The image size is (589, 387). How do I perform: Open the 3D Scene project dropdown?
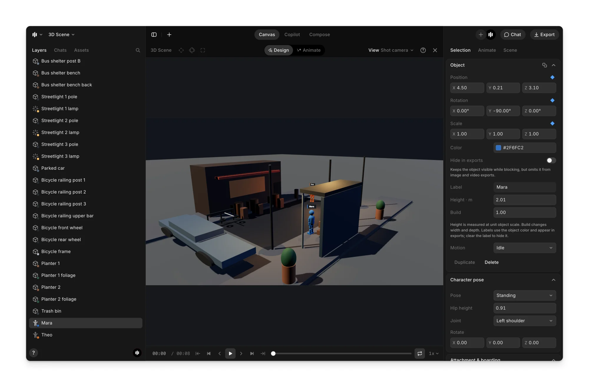pyautogui.click(x=61, y=35)
